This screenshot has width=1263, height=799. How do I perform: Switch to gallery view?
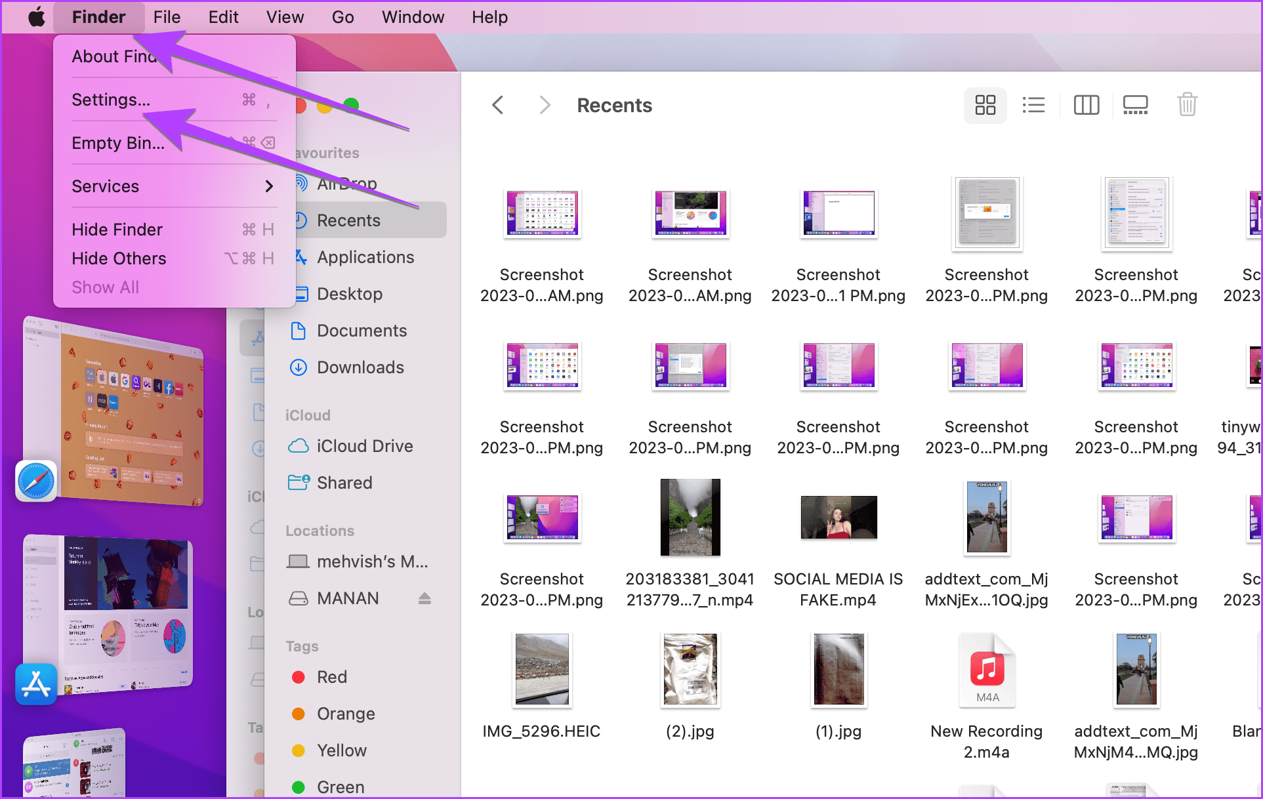coord(1135,105)
